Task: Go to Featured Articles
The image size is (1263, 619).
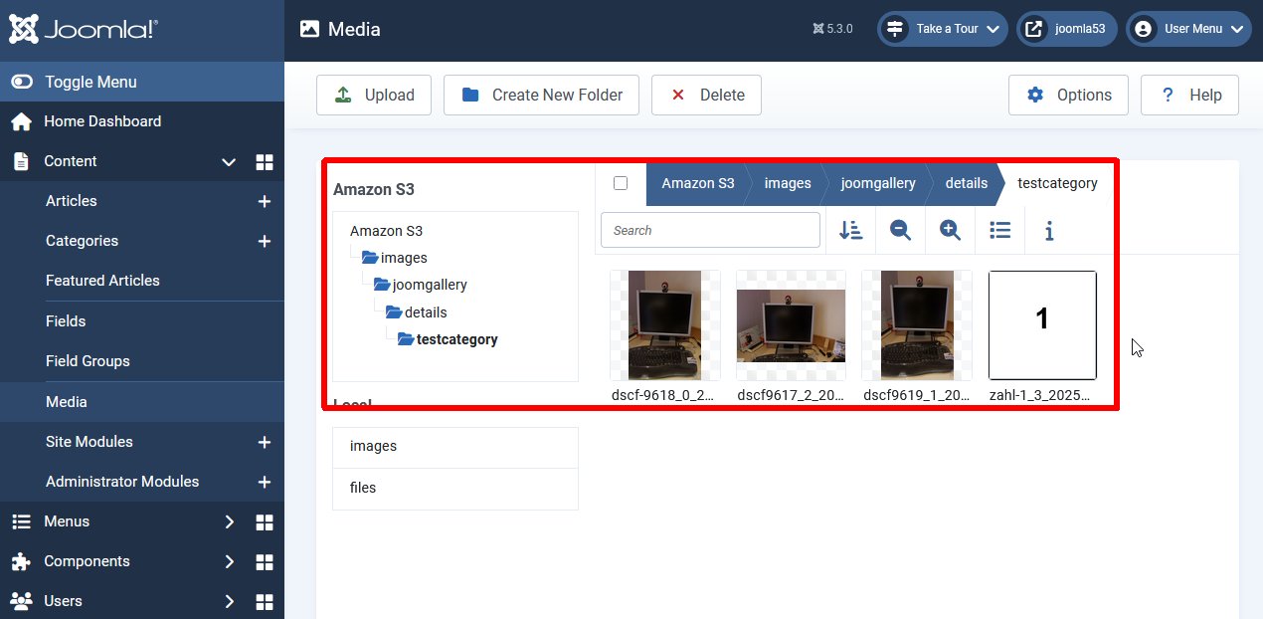Action: click(x=102, y=281)
